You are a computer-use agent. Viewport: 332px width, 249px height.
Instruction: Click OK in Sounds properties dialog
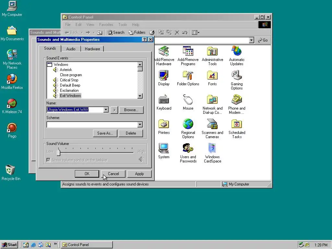(87, 174)
